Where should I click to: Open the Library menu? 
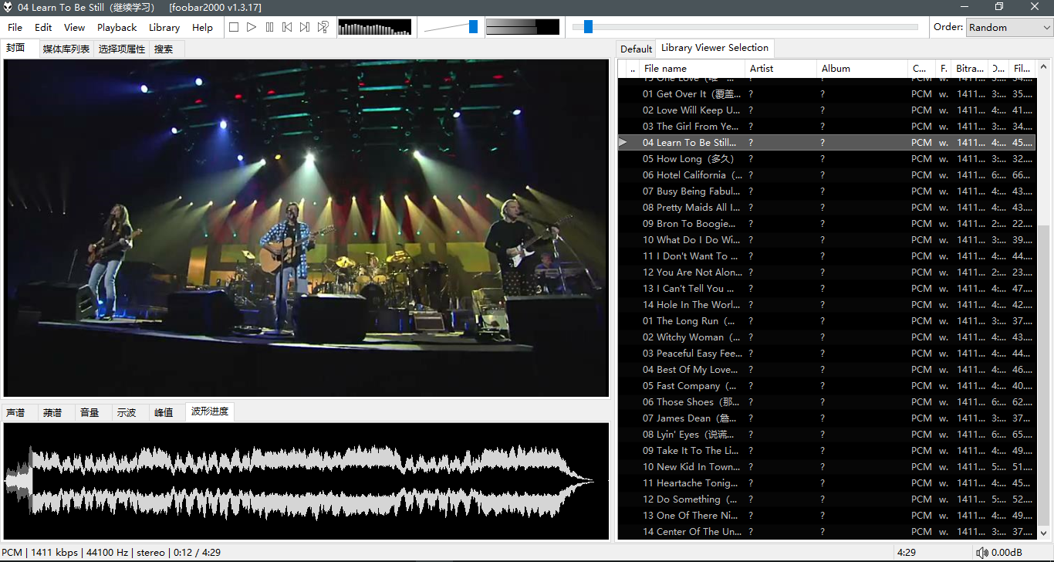[x=164, y=27]
